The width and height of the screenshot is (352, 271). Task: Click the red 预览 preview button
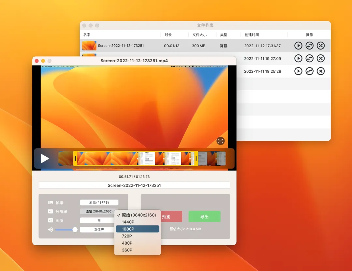point(171,217)
